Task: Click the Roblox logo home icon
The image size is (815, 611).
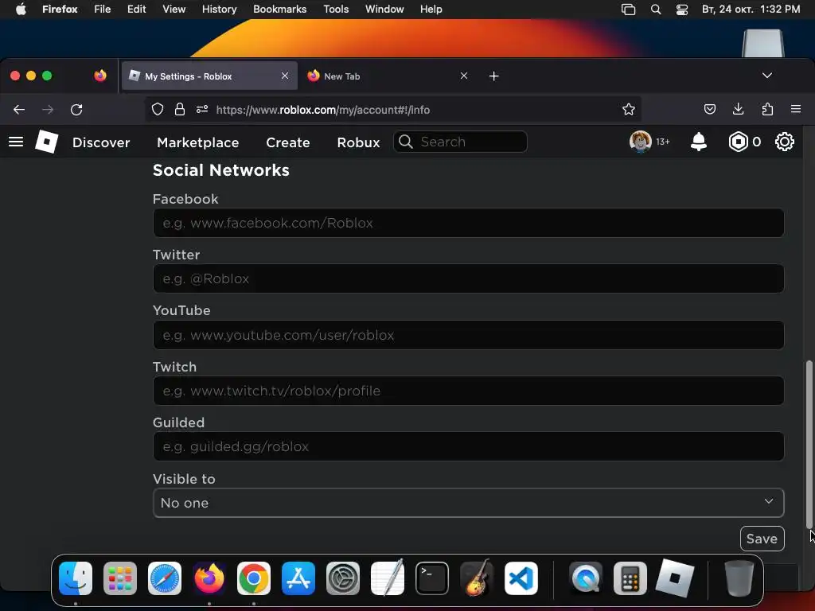Action: 47,142
